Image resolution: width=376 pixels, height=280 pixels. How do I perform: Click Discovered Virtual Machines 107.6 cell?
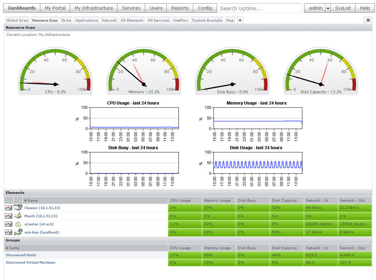pyautogui.click(x=355, y=263)
